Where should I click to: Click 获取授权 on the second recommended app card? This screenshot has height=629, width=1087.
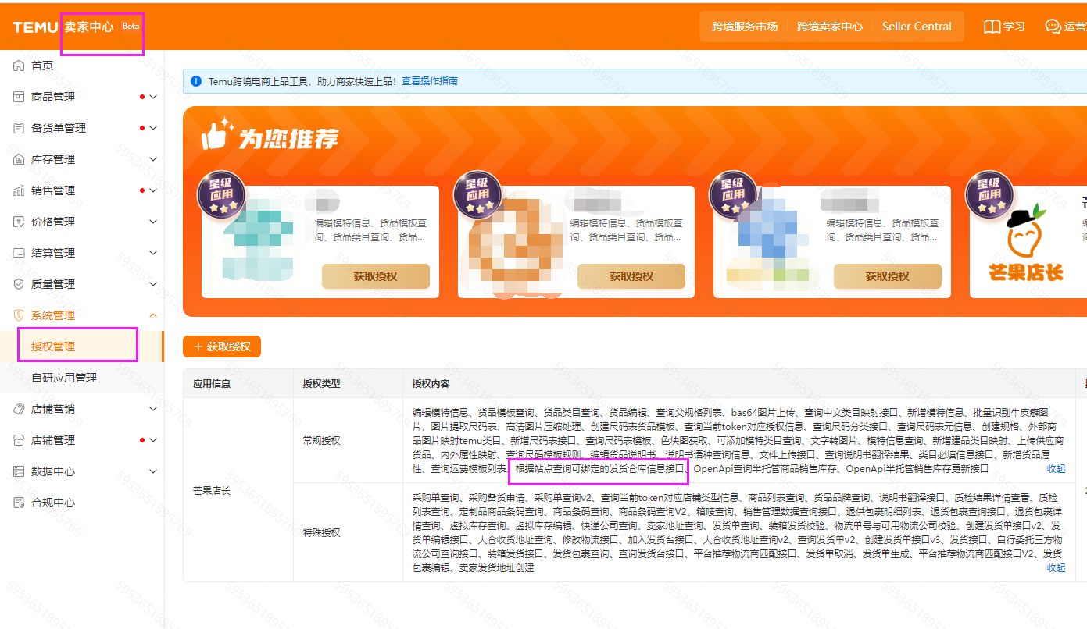(631, 276)
